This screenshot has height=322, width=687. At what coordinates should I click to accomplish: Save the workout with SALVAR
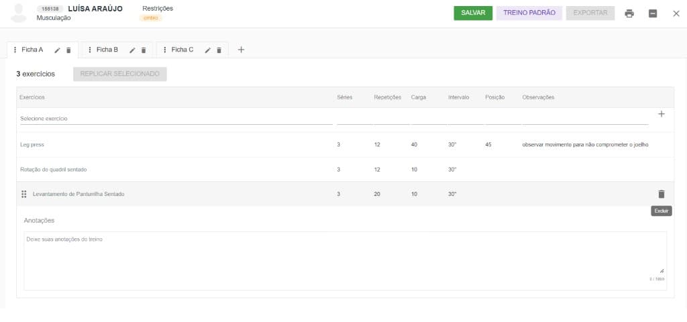click(x=473, y=13)
